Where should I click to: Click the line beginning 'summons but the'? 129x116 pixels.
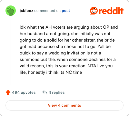(x=68, y=59)
